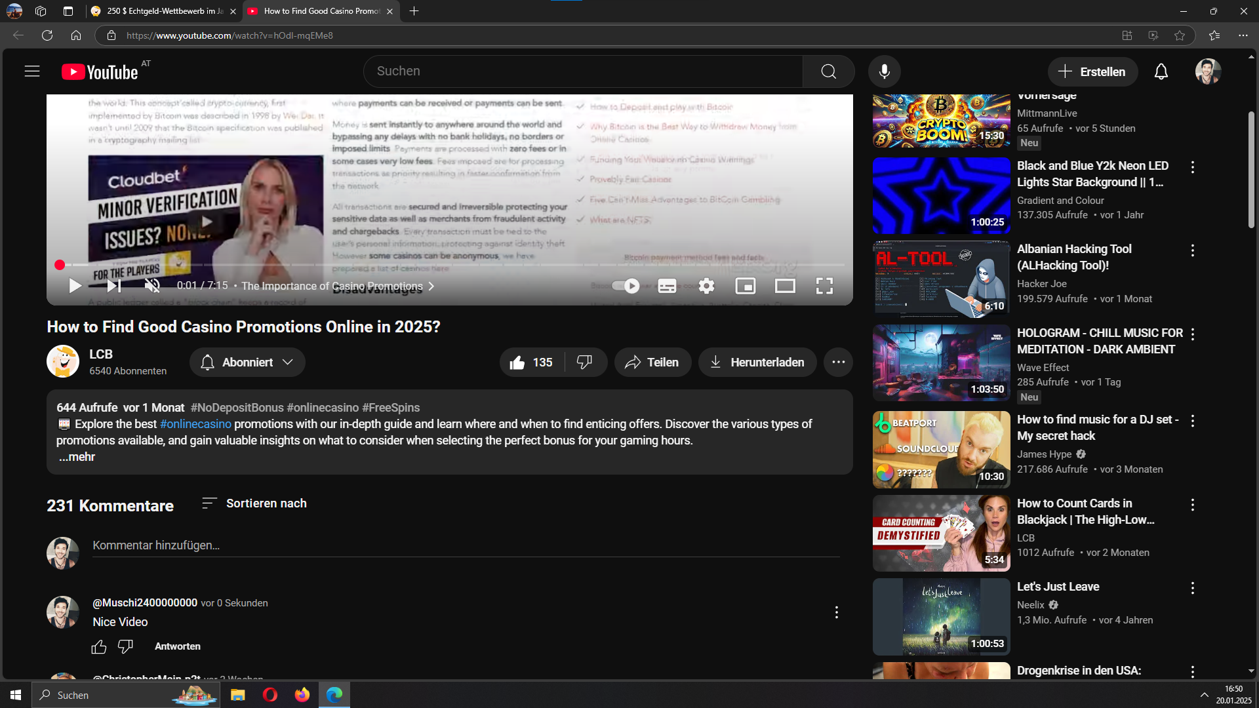
Task: Toggle subtitles on the player
Action: [x=667, y=286]
